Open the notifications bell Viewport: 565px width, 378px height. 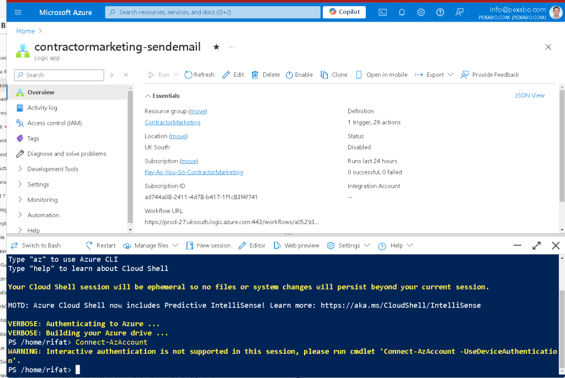pyautogui.click(x=402, y=12)
